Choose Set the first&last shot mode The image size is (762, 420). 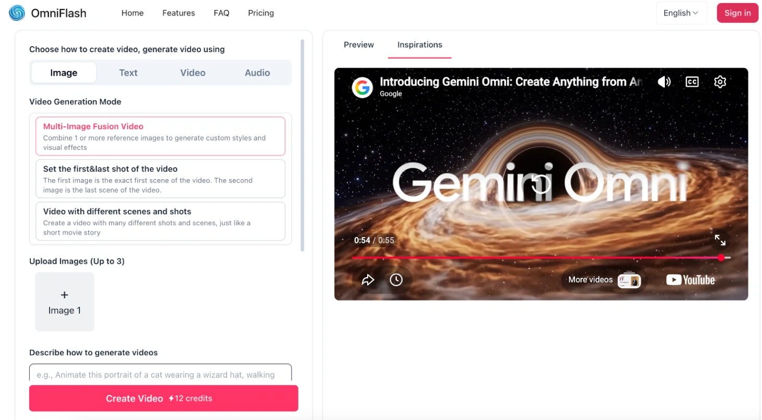click(160, 179)
